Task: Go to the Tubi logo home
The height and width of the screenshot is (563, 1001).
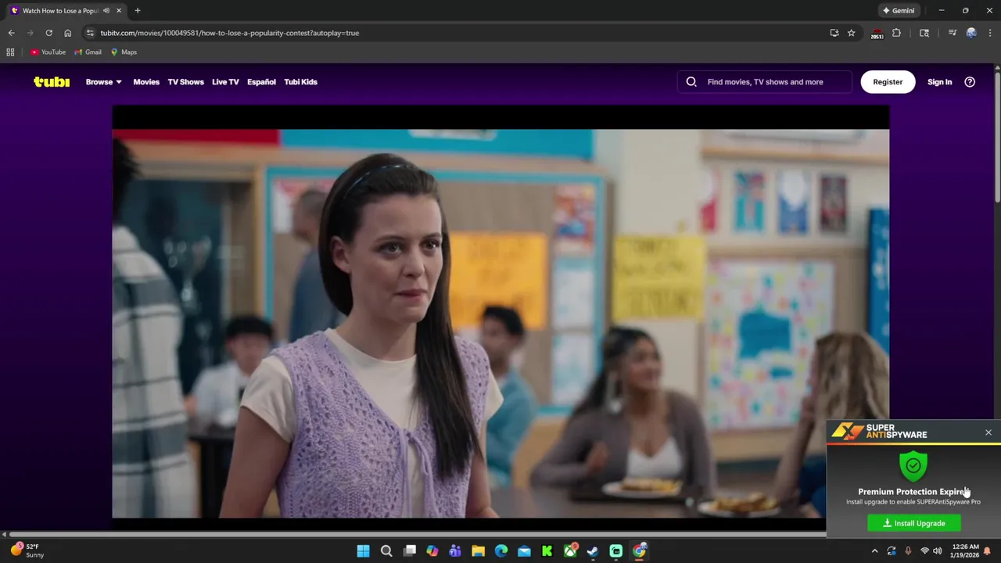Action: [52, 81]
